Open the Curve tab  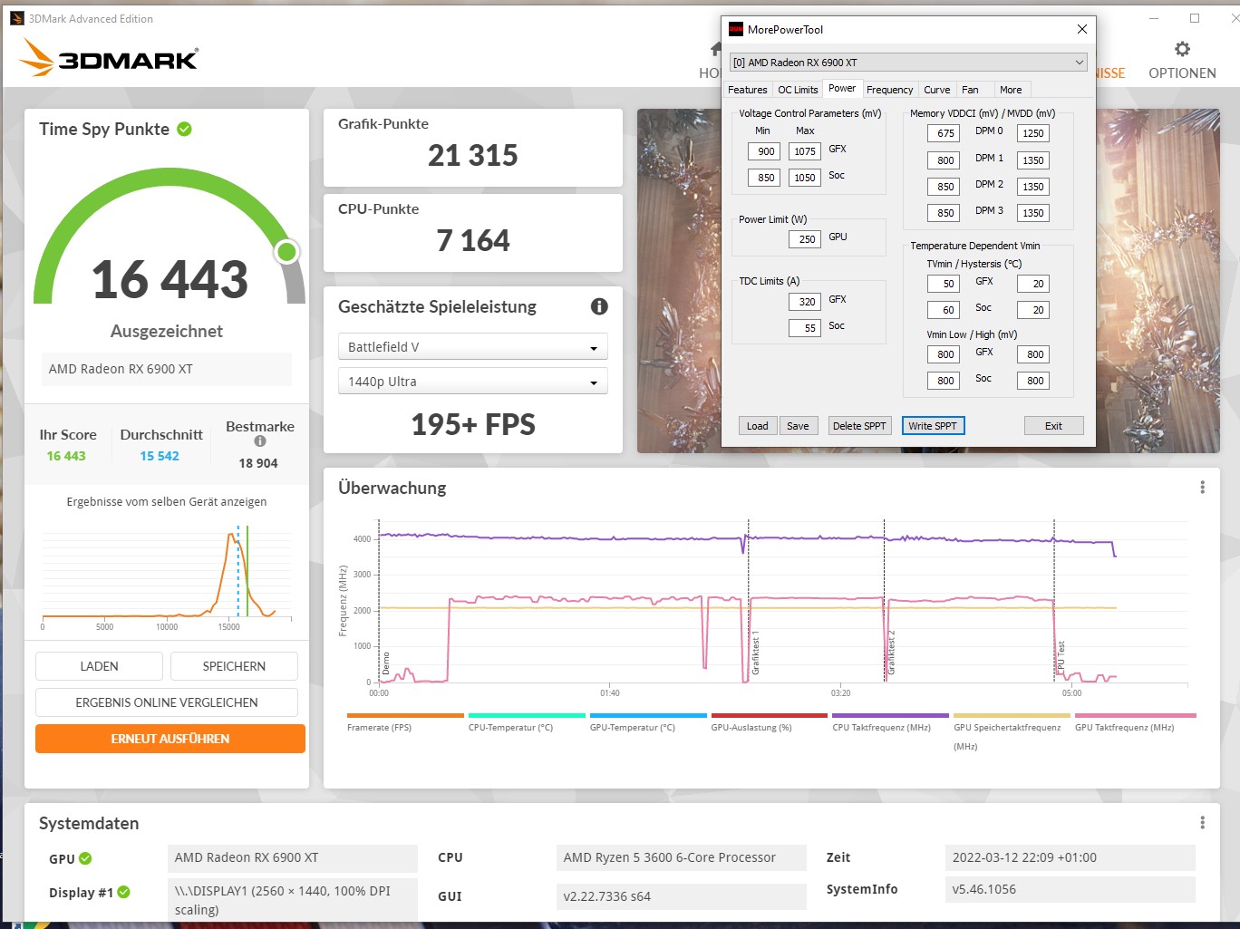[x=937, y=90]
